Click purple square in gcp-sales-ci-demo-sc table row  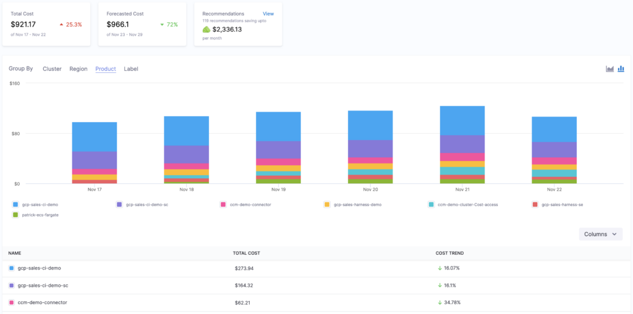(x=11, y=286)
